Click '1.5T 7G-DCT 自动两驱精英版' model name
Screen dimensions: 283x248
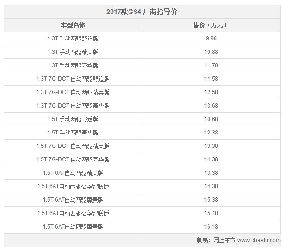coord(73,146)
